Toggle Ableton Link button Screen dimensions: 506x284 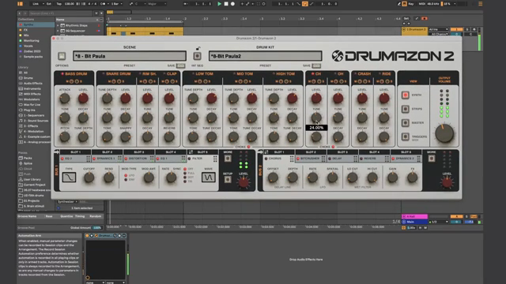[36, 4]
